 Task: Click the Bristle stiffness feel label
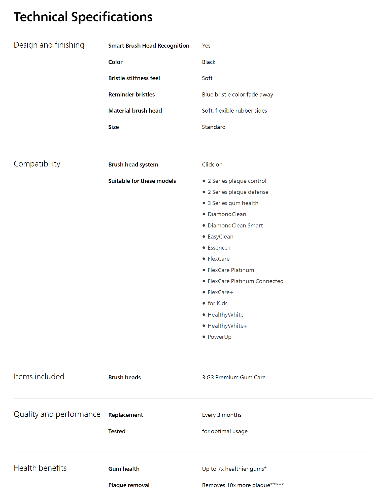[134, 78]
